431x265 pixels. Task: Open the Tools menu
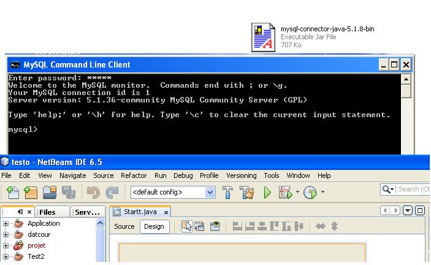tap(272, 175)
